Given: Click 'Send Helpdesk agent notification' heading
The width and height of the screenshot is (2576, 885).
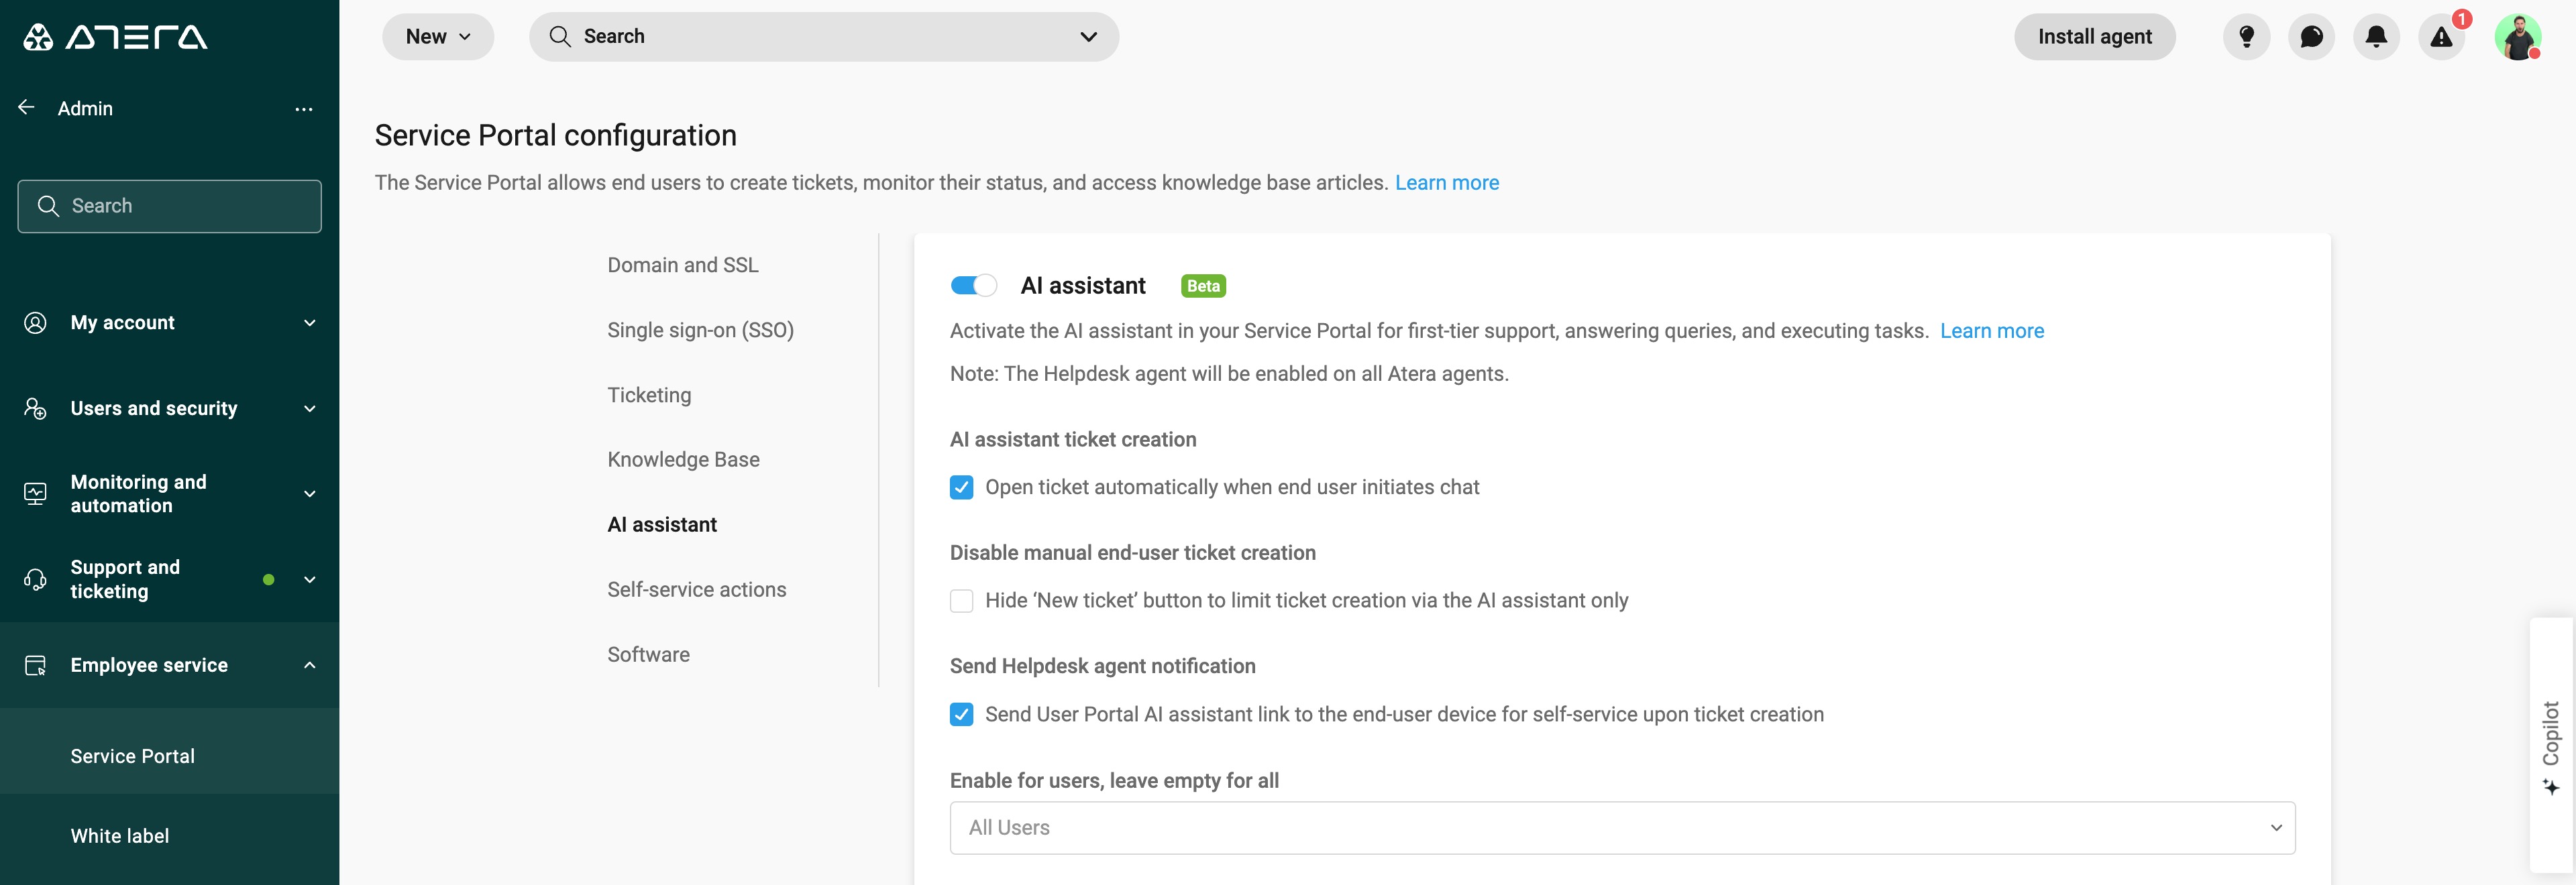Looking at the screenshot, I should 1102,666.
